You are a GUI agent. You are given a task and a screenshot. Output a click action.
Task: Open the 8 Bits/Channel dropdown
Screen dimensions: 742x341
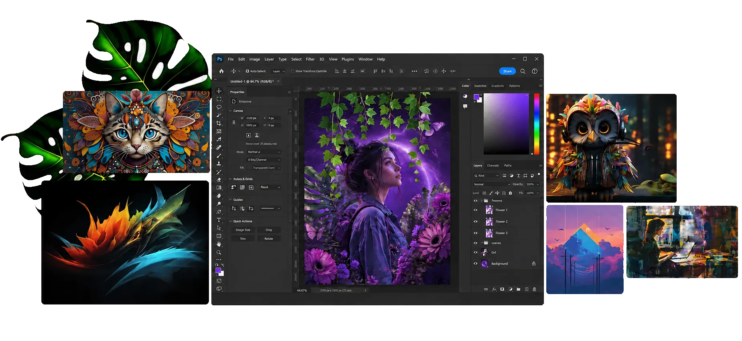(x=264, y=160)
